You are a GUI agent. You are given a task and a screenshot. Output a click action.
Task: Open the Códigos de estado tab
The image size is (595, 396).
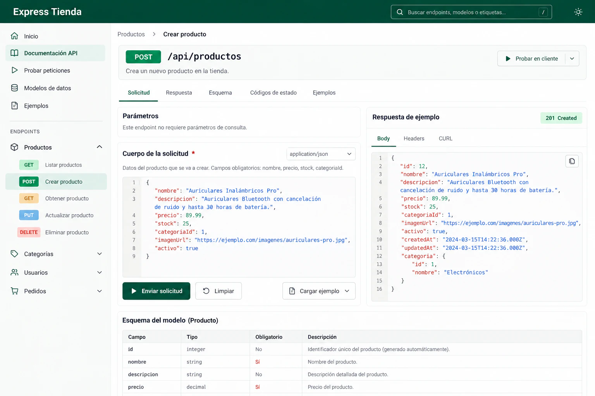(x=273, y=93)
